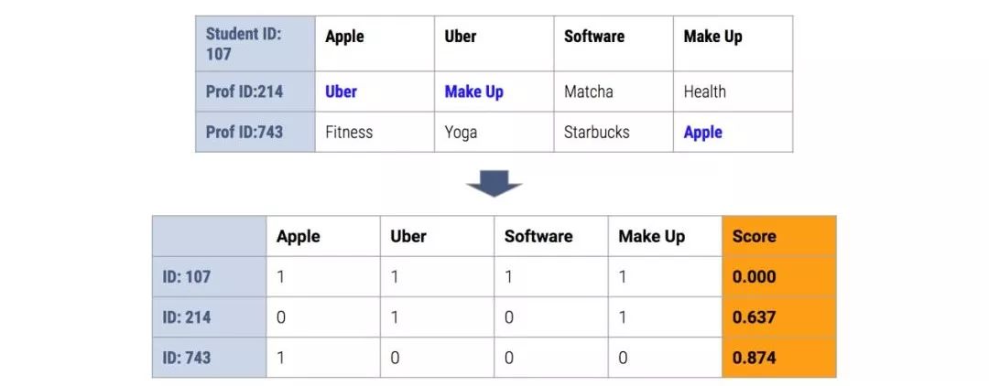Click Software header in the Score table
The height and width of the screenshot is (386, 989).
click(538, 236)
